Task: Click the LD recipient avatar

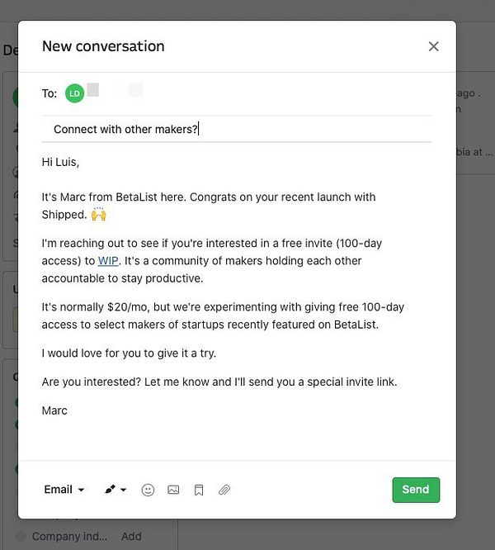Action: click(74, 93)
